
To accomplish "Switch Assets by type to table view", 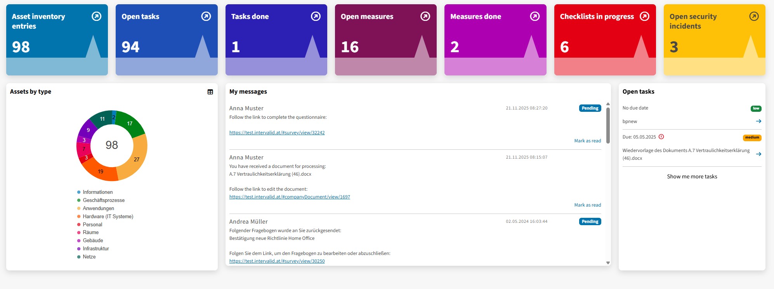I will click(210, 92).
